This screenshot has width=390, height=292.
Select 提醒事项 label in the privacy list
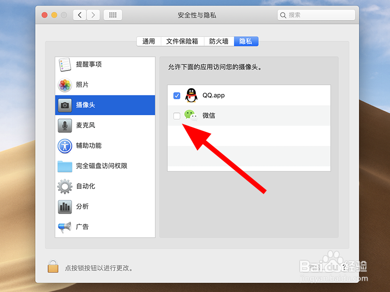point(89,64)
